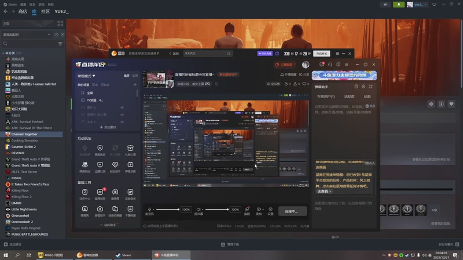
Task: Open the Steam account name dropdown
Action: point(420,5)
